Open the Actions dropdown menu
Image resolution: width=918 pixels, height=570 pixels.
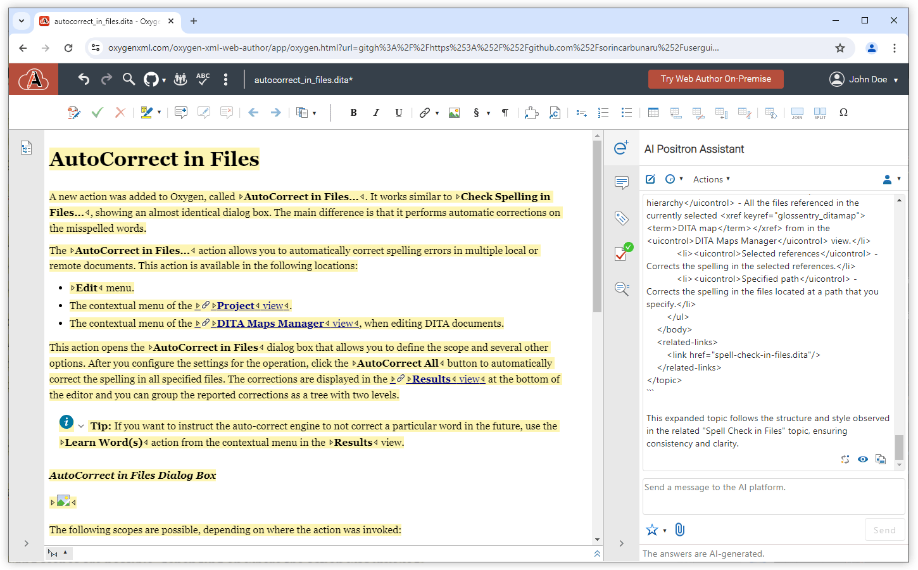[712, 179]
